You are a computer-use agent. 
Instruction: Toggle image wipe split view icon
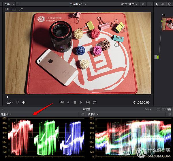(x=7, y=9)
